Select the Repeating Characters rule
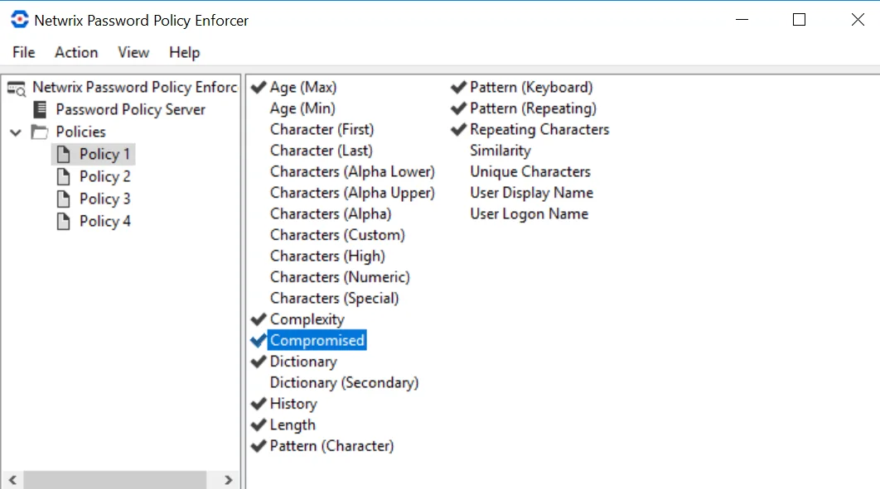The height and width of the screenshot is (489, 880). [539, 129]
